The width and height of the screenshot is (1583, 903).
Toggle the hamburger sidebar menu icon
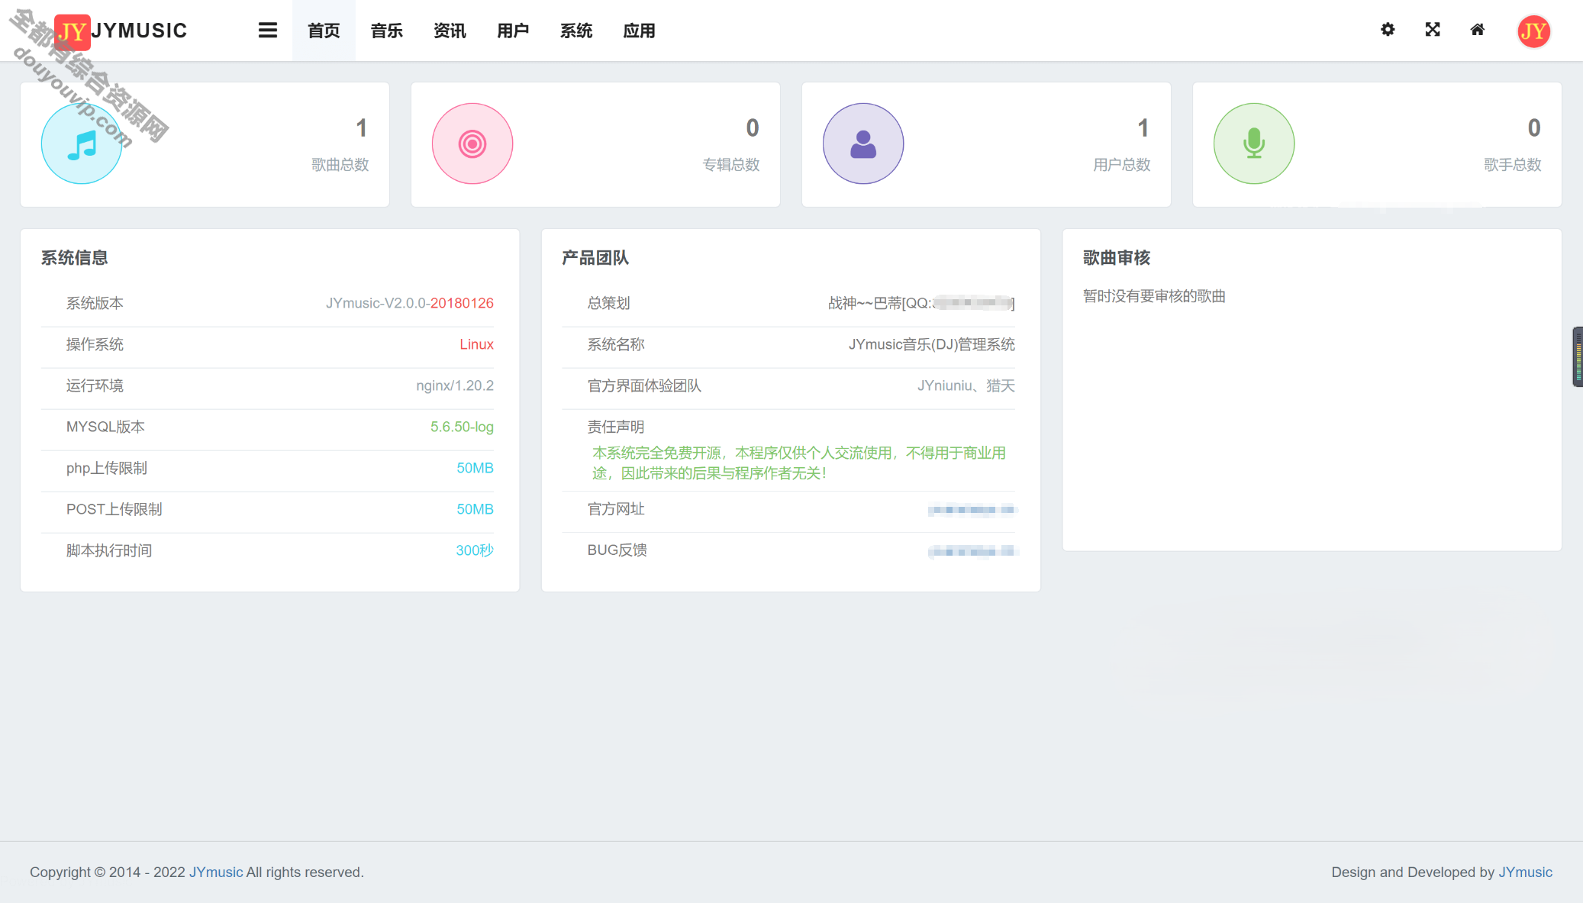pos(267,31)
